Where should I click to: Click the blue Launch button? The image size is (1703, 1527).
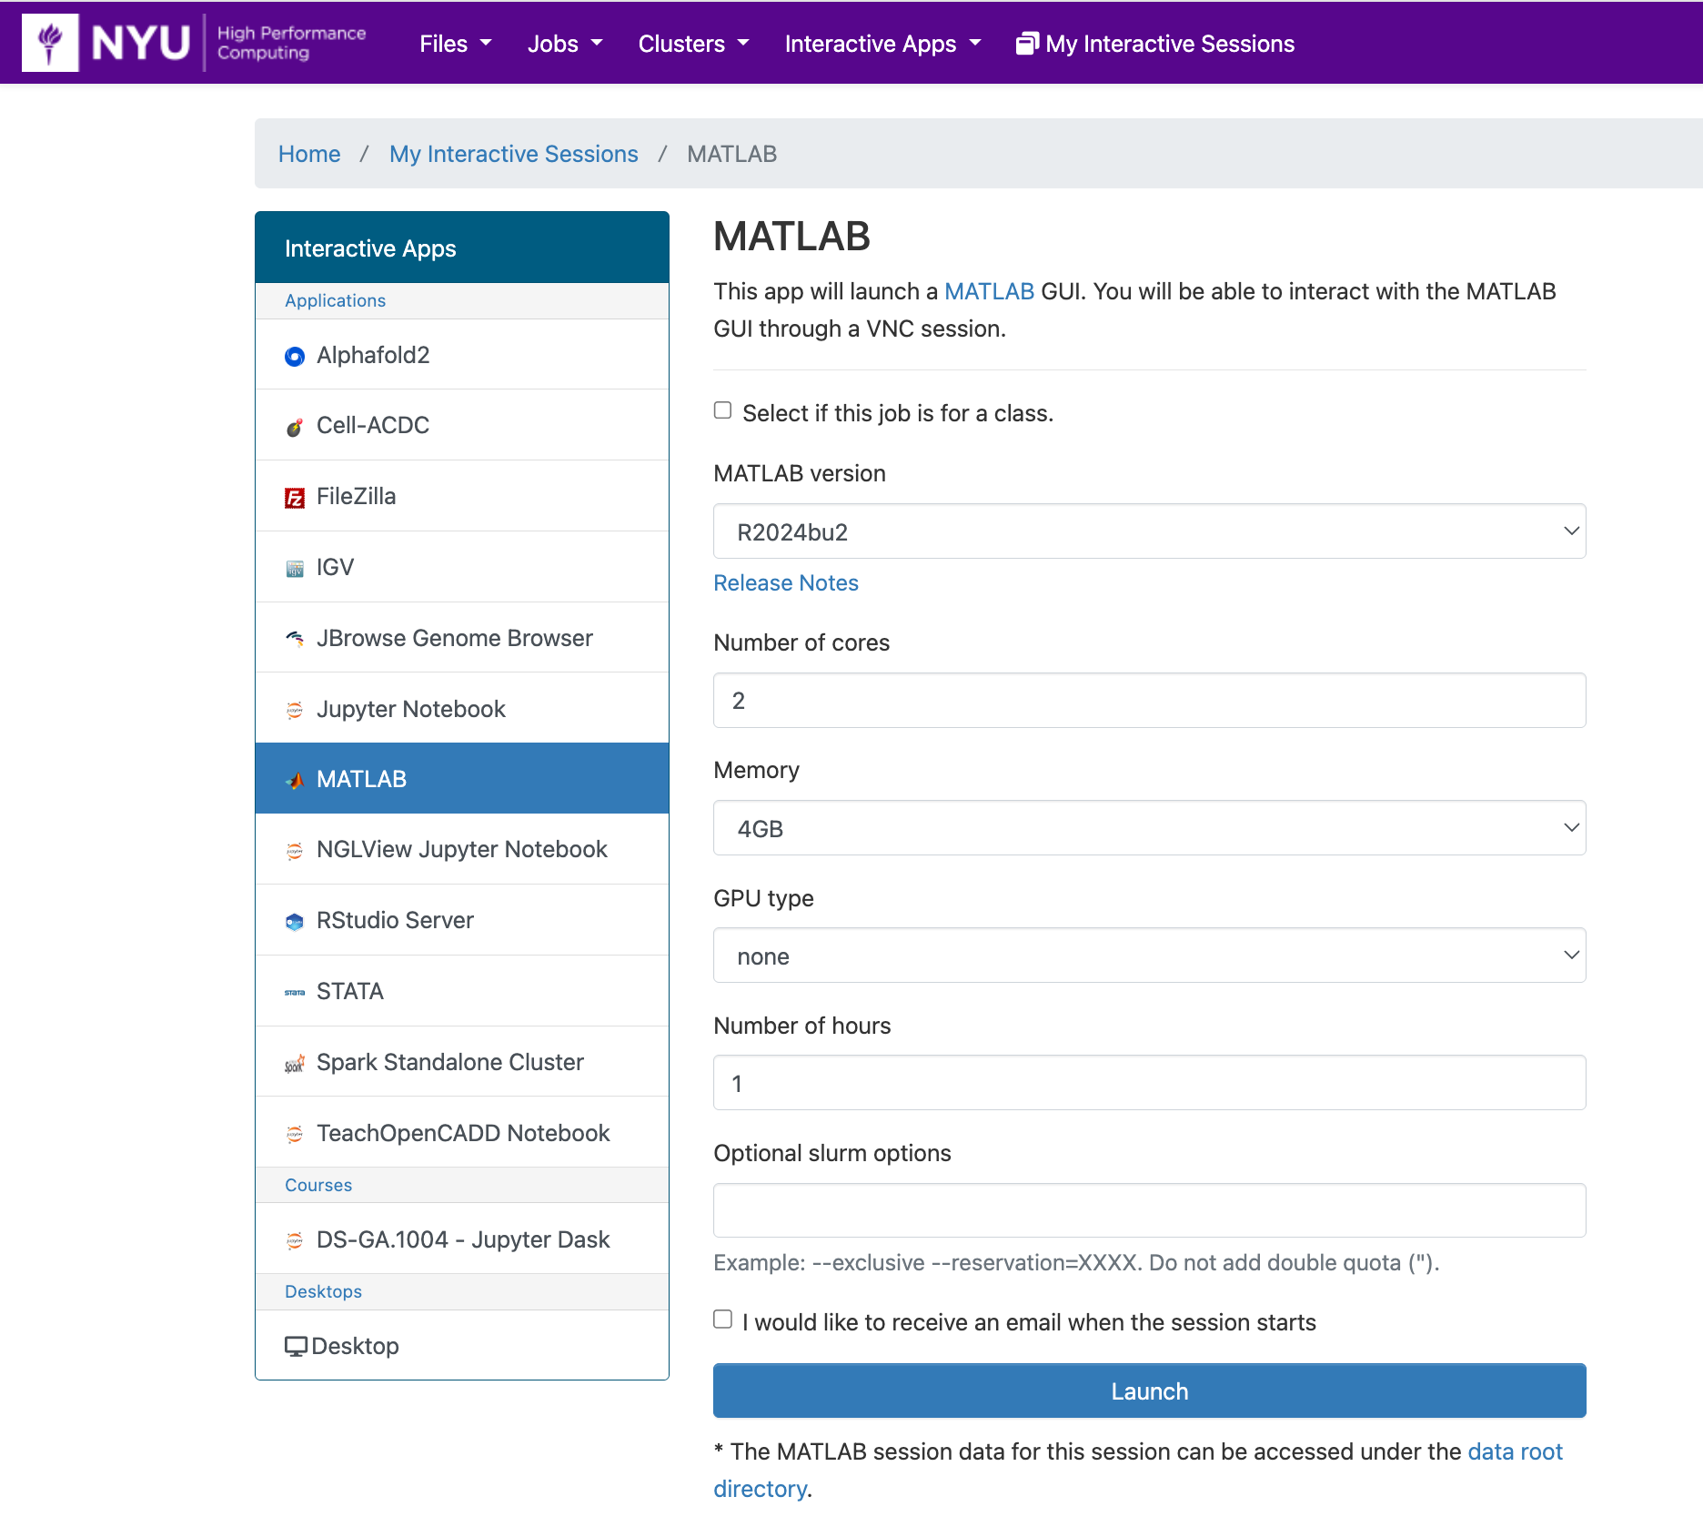coord(1150,1391)
